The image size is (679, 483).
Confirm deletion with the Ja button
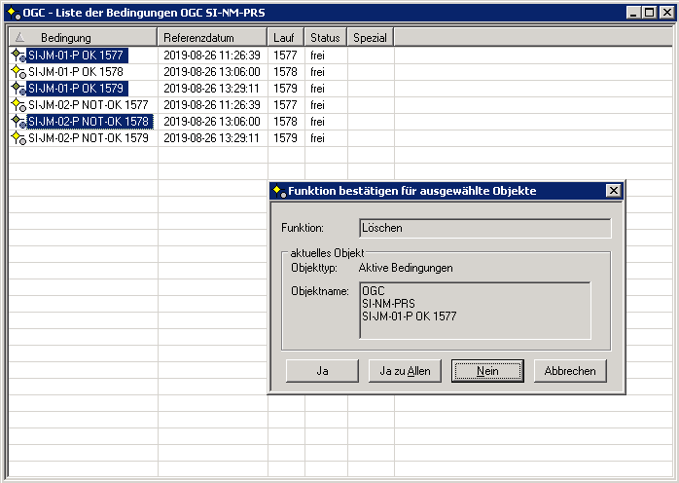point(322,371)
